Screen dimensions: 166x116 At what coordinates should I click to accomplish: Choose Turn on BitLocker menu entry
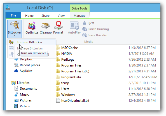pyautogui.click(x=32, y=42)
